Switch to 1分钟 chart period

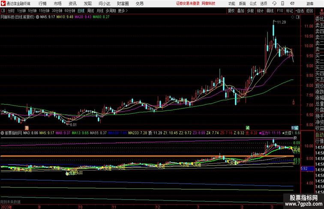click(x=21, y=11)
